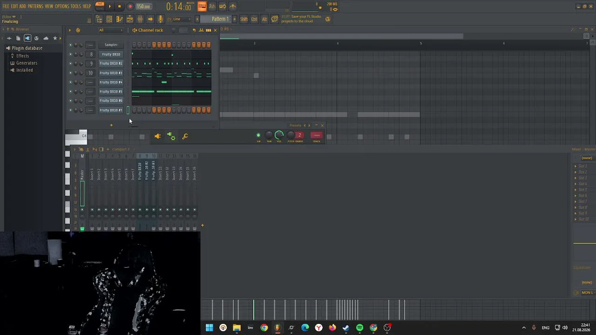Toggle Pat/Song mode switch
This screenshot has height=335, width=596.
tap(100, 6)
